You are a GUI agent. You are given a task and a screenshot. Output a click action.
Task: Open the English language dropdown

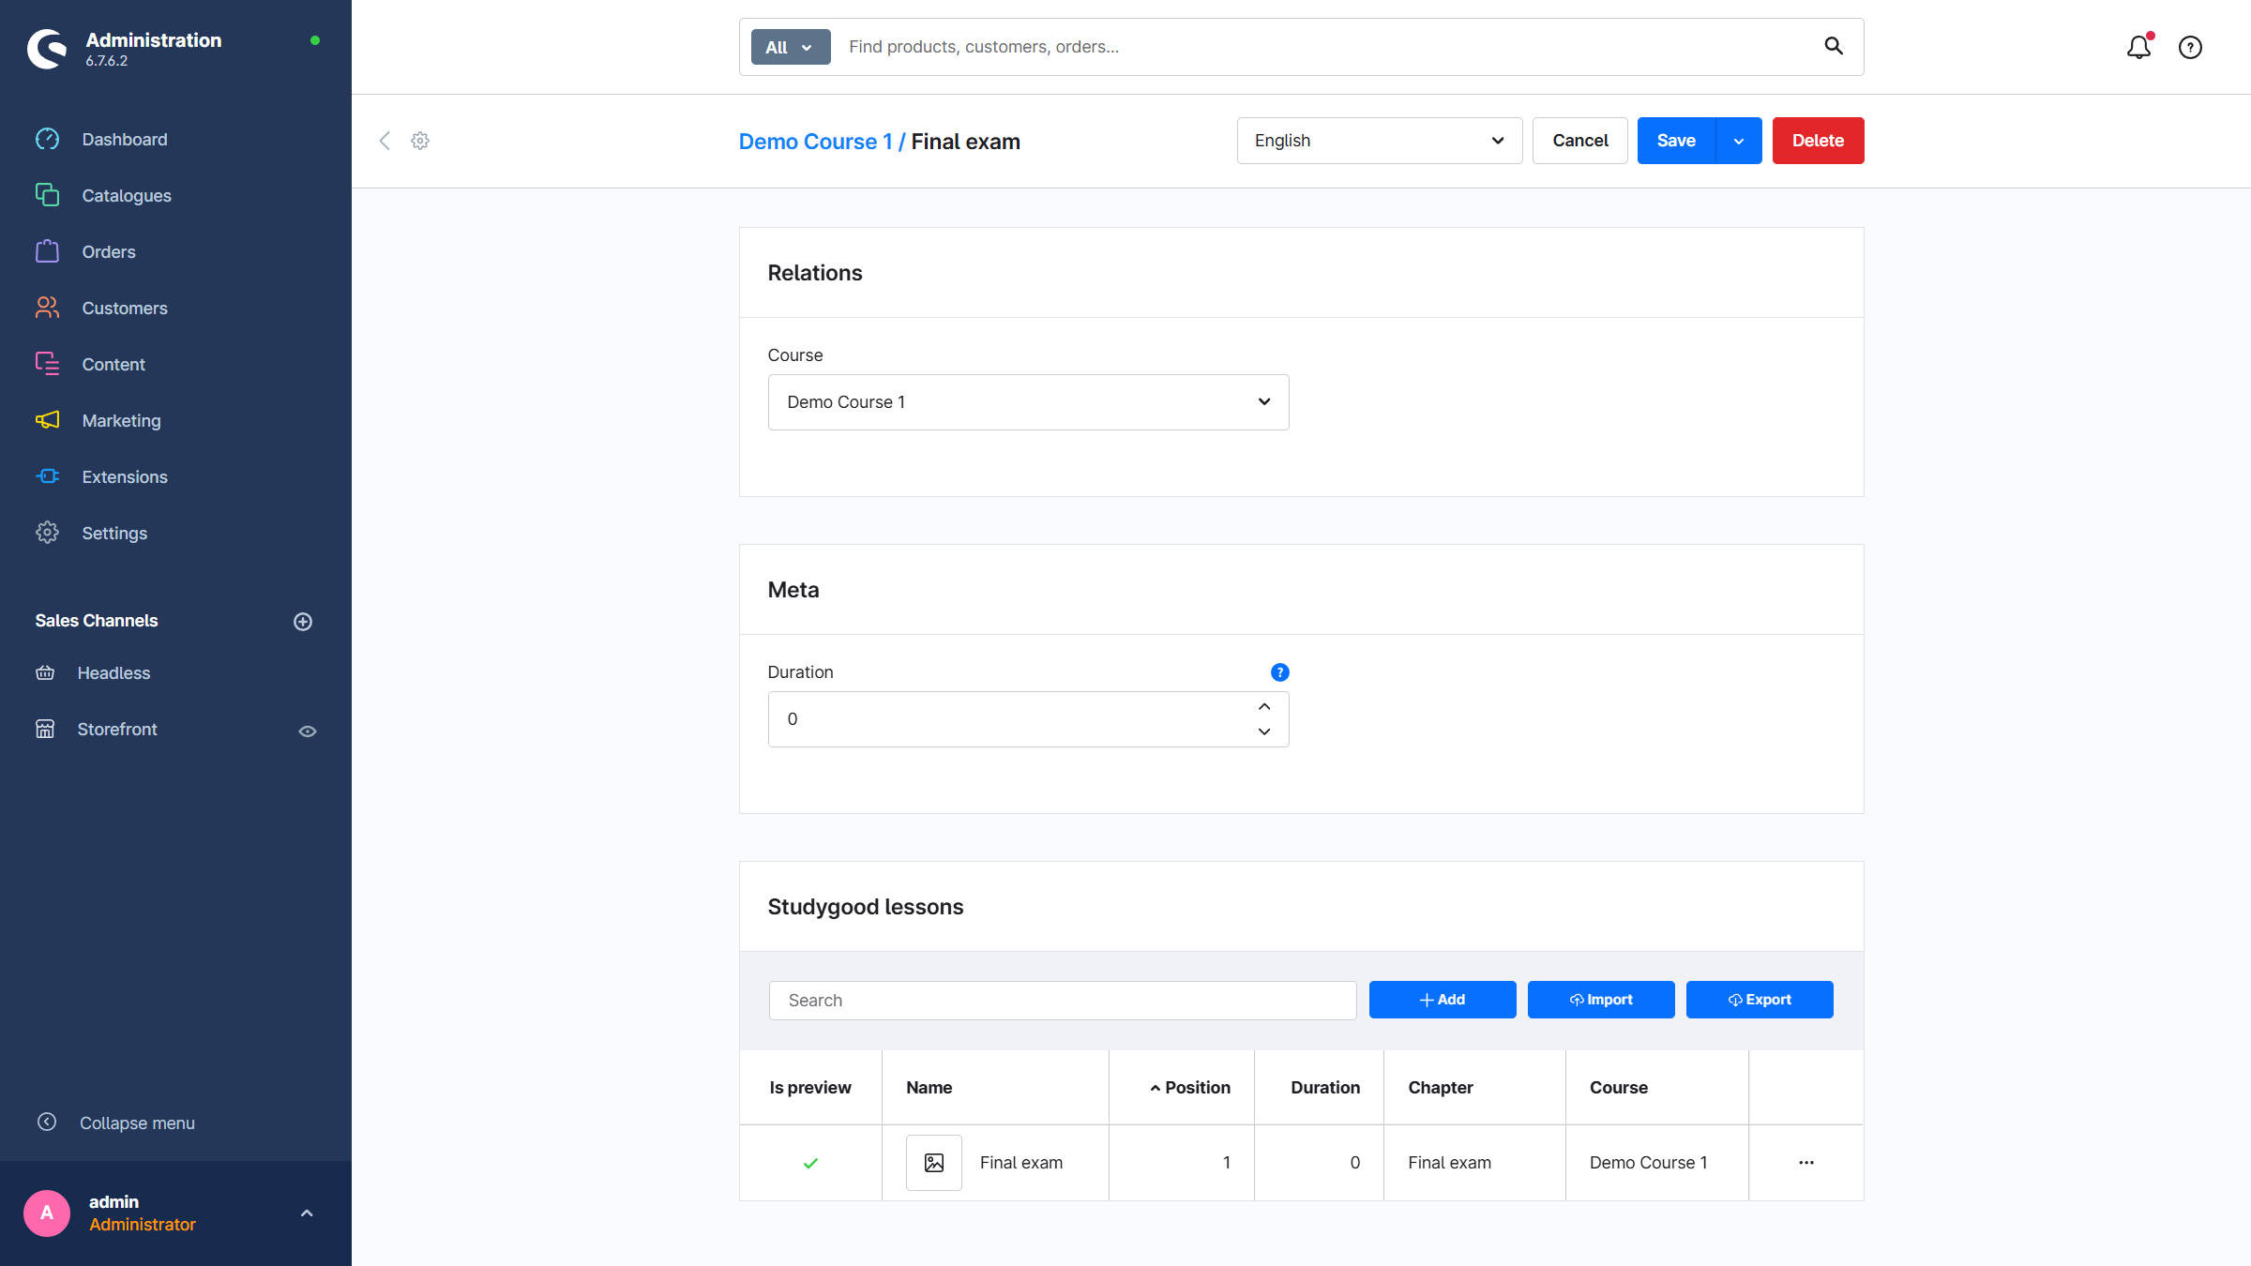[1379, 141]
